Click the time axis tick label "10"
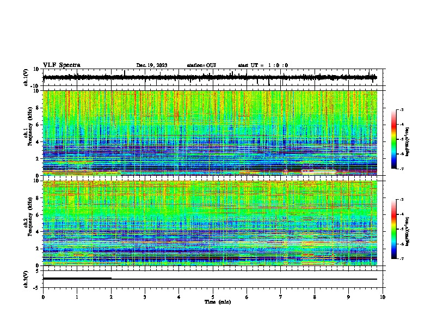This screenshot has width=431, height=333. (x=383, y=297)
